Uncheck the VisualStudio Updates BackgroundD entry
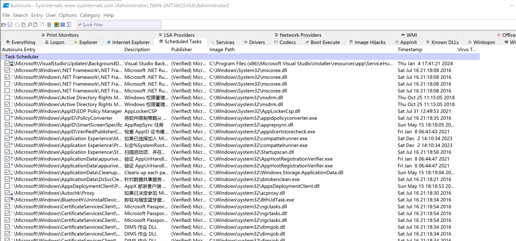 click(7, 63)
